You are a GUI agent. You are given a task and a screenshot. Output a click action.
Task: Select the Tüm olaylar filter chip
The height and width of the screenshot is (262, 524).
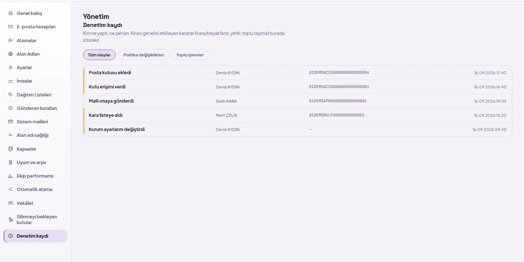click(99, 55)
